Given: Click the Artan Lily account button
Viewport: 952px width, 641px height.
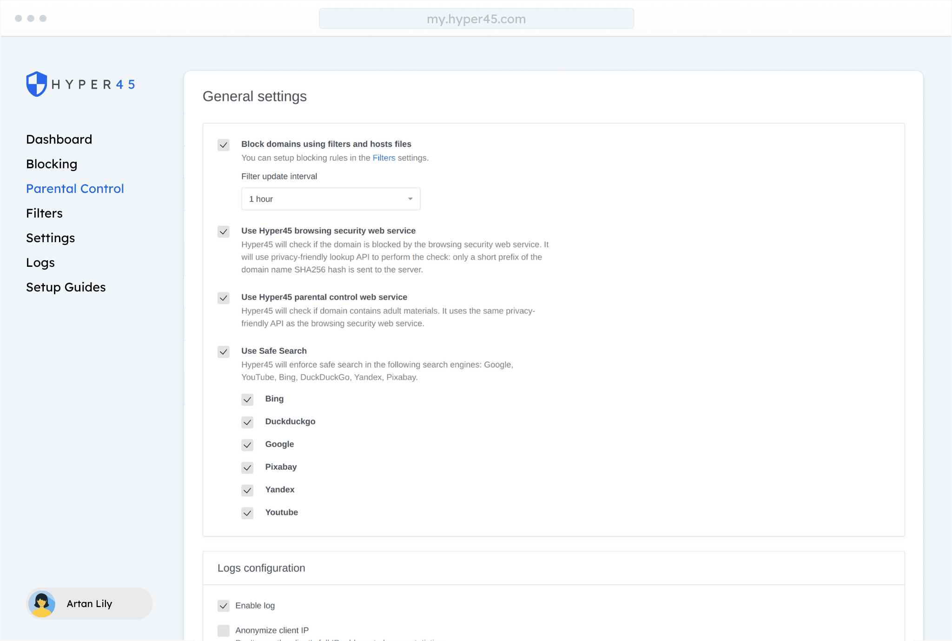Looking at the screenshot, I should tap(89, 604).
